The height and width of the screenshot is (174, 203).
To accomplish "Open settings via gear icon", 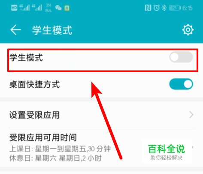I will [x=188, y=30].
